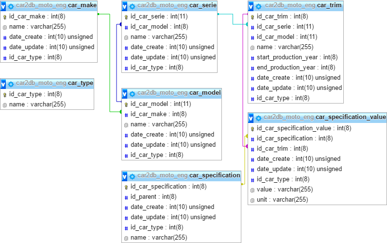The width and height of the screenshot is (387, 243).
Task: Click text-type icon beside unit : varchar(255)
Action: point(252,200)
